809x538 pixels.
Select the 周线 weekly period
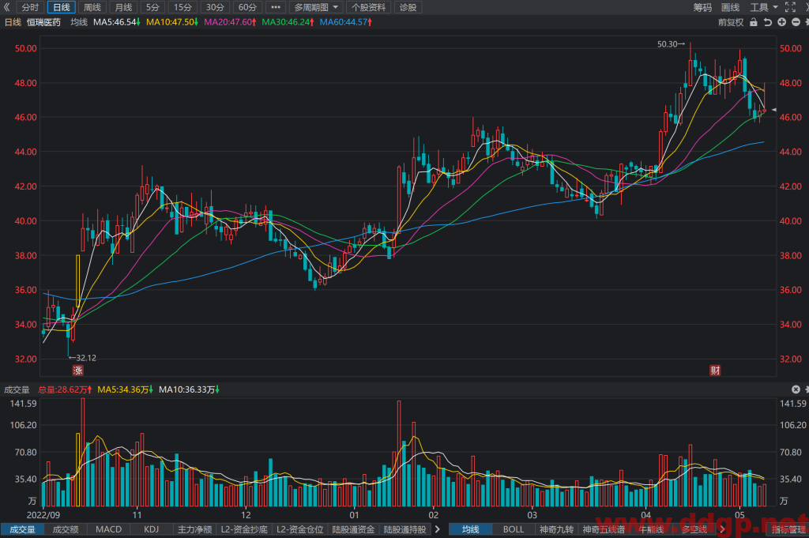[92, 7]
